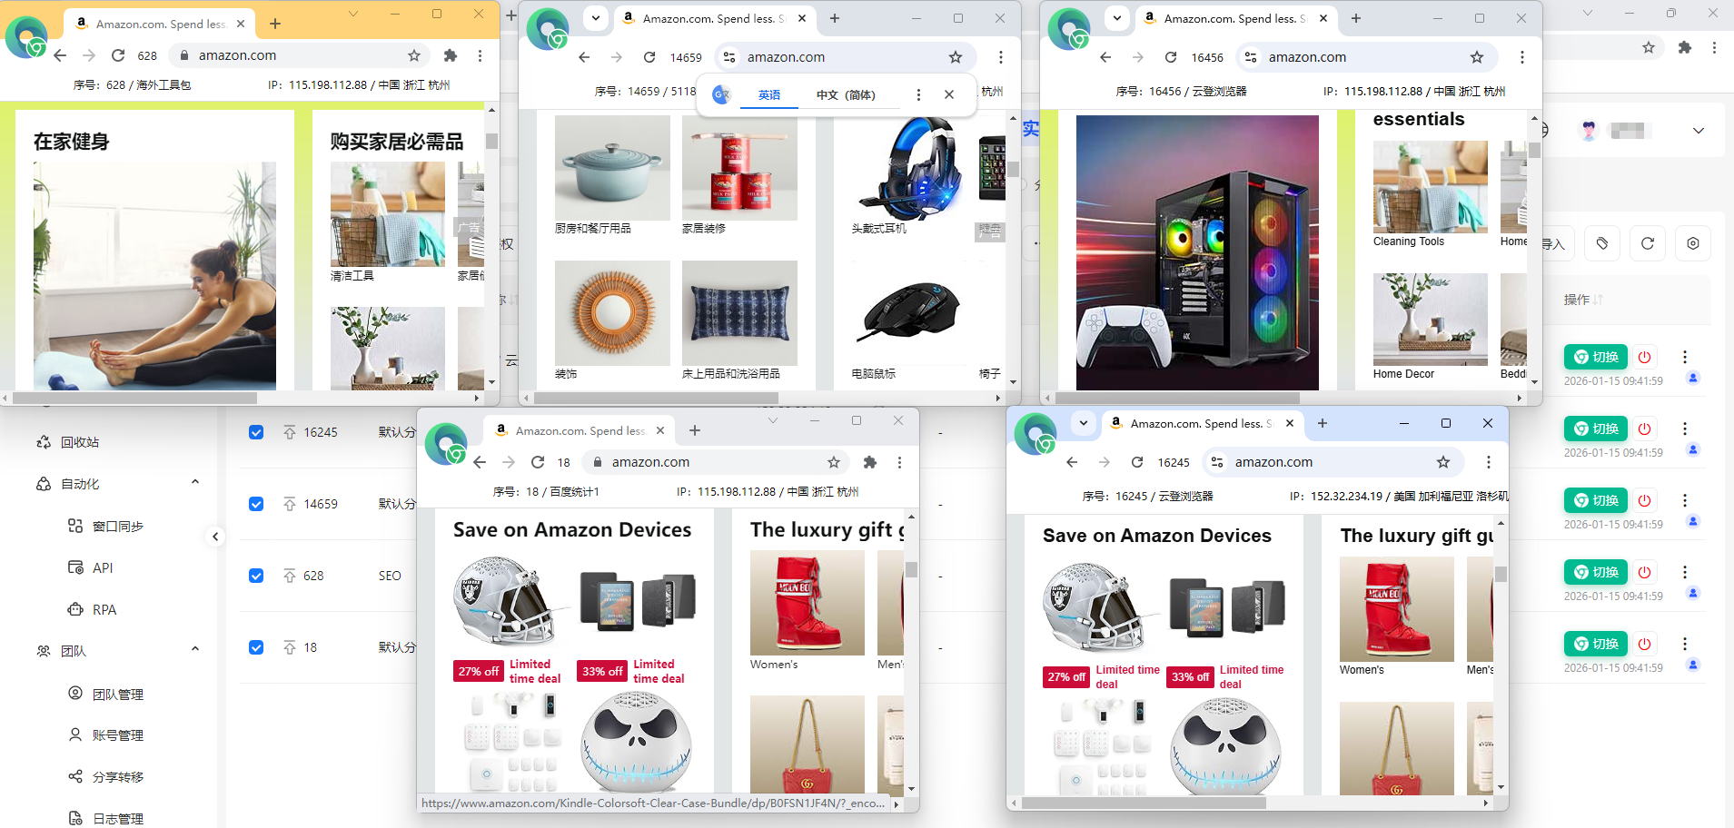
Task: Reload the page in browser window 628
Action: coord(118,55)
